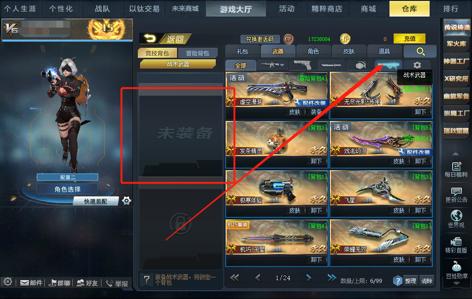The width and height of the screenshot is (472, 299).
Task: Expand the rifle filter dropdown arrow
Action: pyautogui.click(x=282, y=65)
